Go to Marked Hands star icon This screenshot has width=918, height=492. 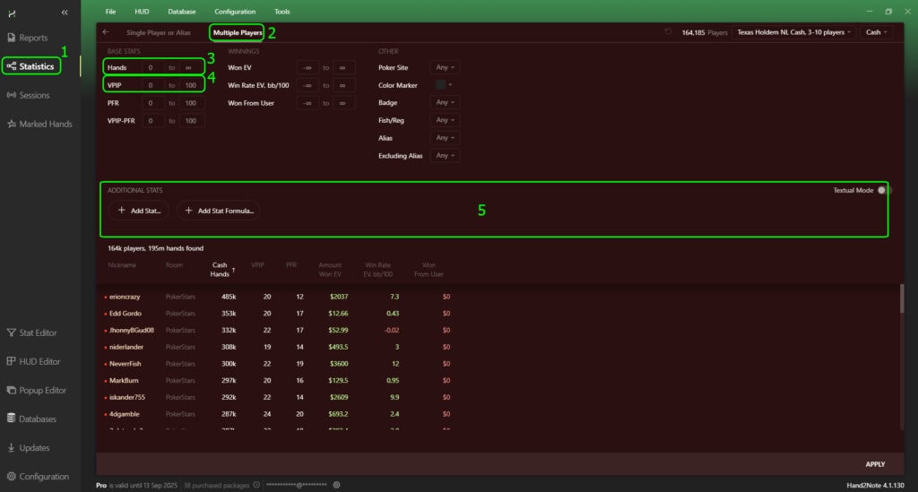(12, 124)
